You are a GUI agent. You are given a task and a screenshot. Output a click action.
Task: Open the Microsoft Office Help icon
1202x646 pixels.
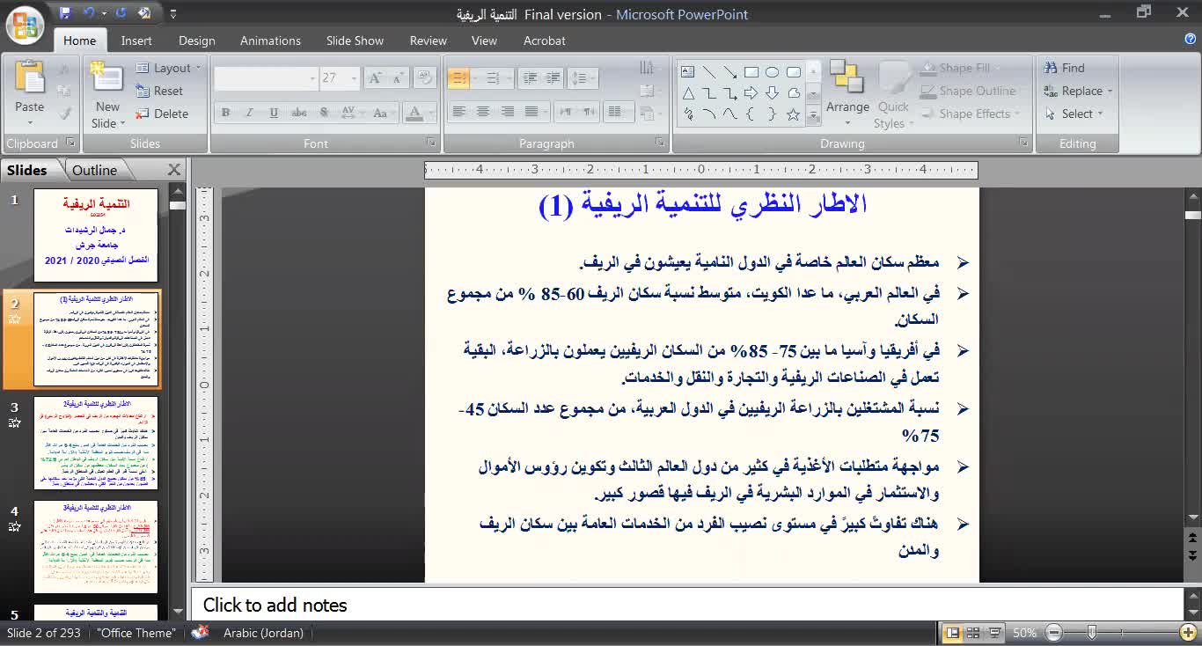(x=1190, y=40)
